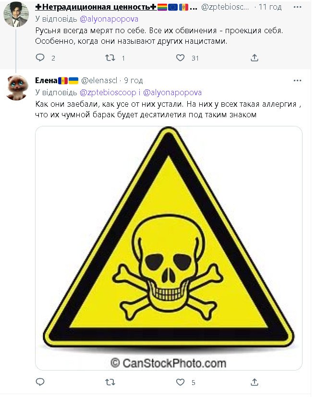Image resolution: width=316 pixels, height=397 pixels.
Task: Open @zptebioscoop mention in Елена's reply
Action: point(108,93)
